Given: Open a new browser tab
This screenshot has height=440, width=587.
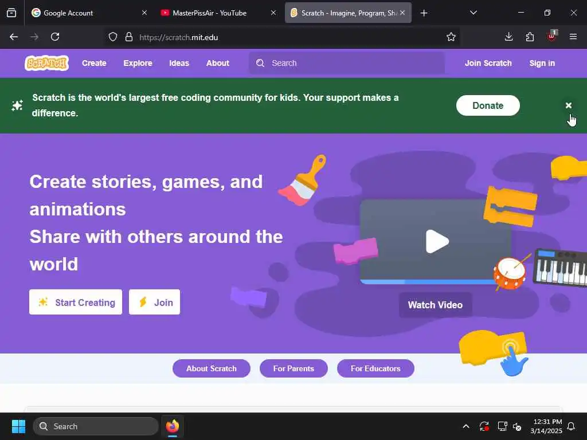Looking at the screenshot, I should point(424,13).
